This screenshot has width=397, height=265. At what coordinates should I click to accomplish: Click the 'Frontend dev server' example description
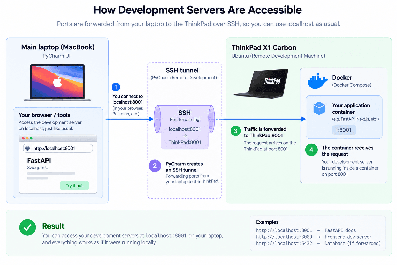pyautogui.click(x=348, y=237)
